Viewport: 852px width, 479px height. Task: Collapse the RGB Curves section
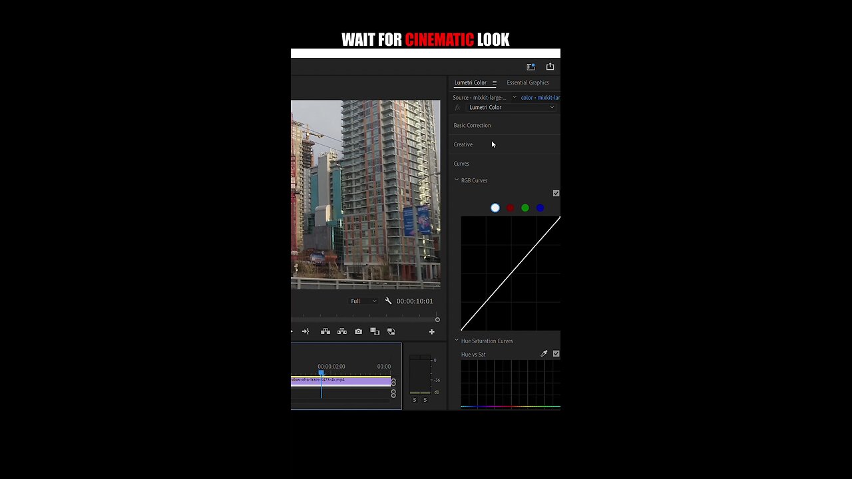click(457, 180)
